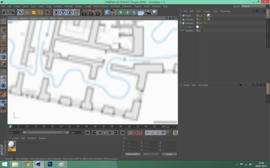Toggle visibility check for Extrude object
270x168 pixels.
(x=202, y=23)
